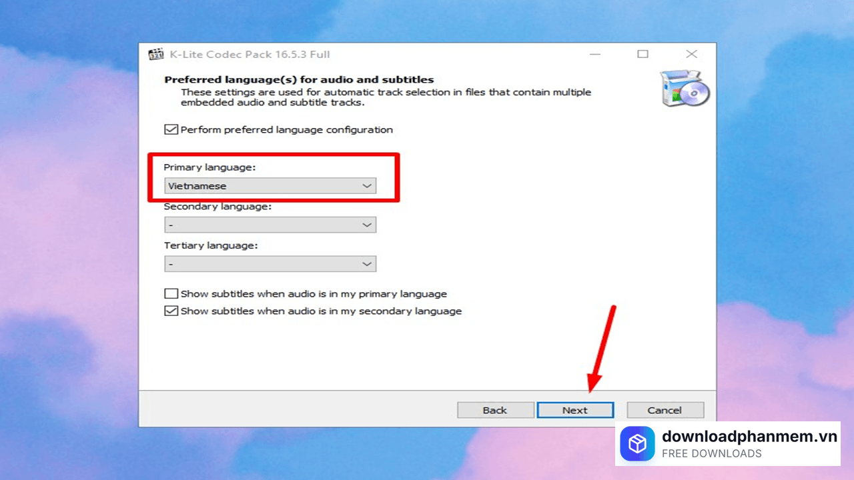Disable subtitles when audio is secondary language
Image resolution: width=854 pixels, height=480 pixels.
tap(171, 311)
